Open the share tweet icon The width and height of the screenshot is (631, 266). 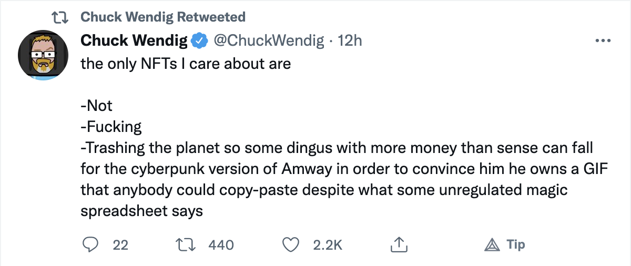(x=399, y=244)
